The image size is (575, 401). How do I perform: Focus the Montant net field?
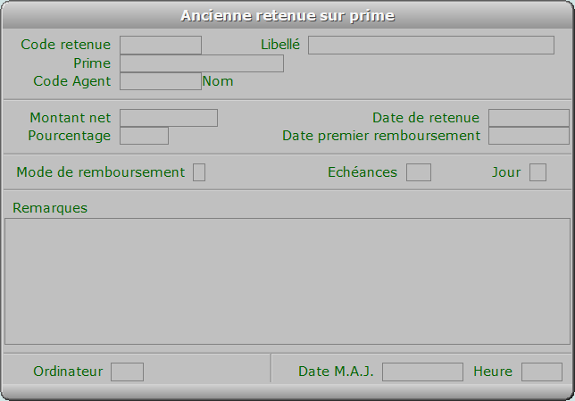click(169, 118)
